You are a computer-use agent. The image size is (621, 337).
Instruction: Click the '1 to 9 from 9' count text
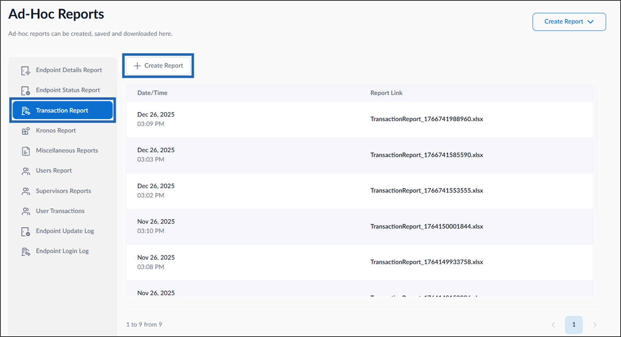(144, 325)
